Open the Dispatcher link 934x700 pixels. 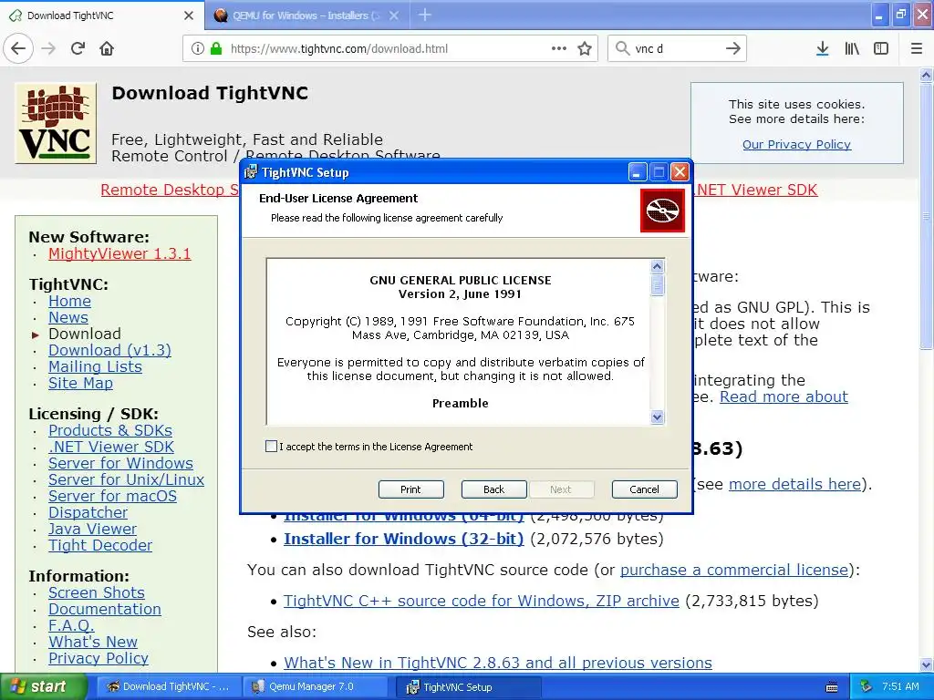tap(88, 512)
